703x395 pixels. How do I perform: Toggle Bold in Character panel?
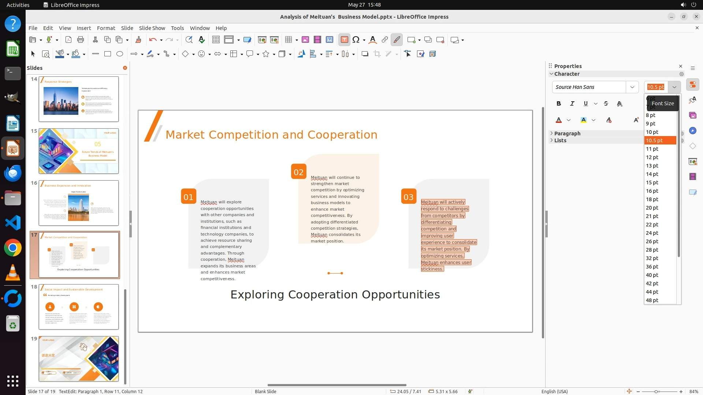(x=558, y=104)
